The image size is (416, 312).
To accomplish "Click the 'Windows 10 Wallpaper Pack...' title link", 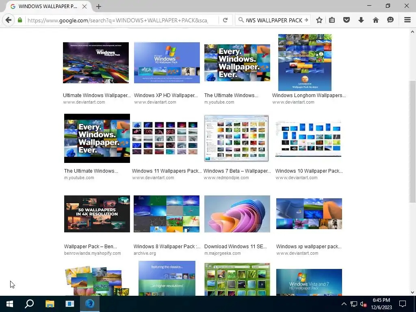I will [x=309, y=171].
